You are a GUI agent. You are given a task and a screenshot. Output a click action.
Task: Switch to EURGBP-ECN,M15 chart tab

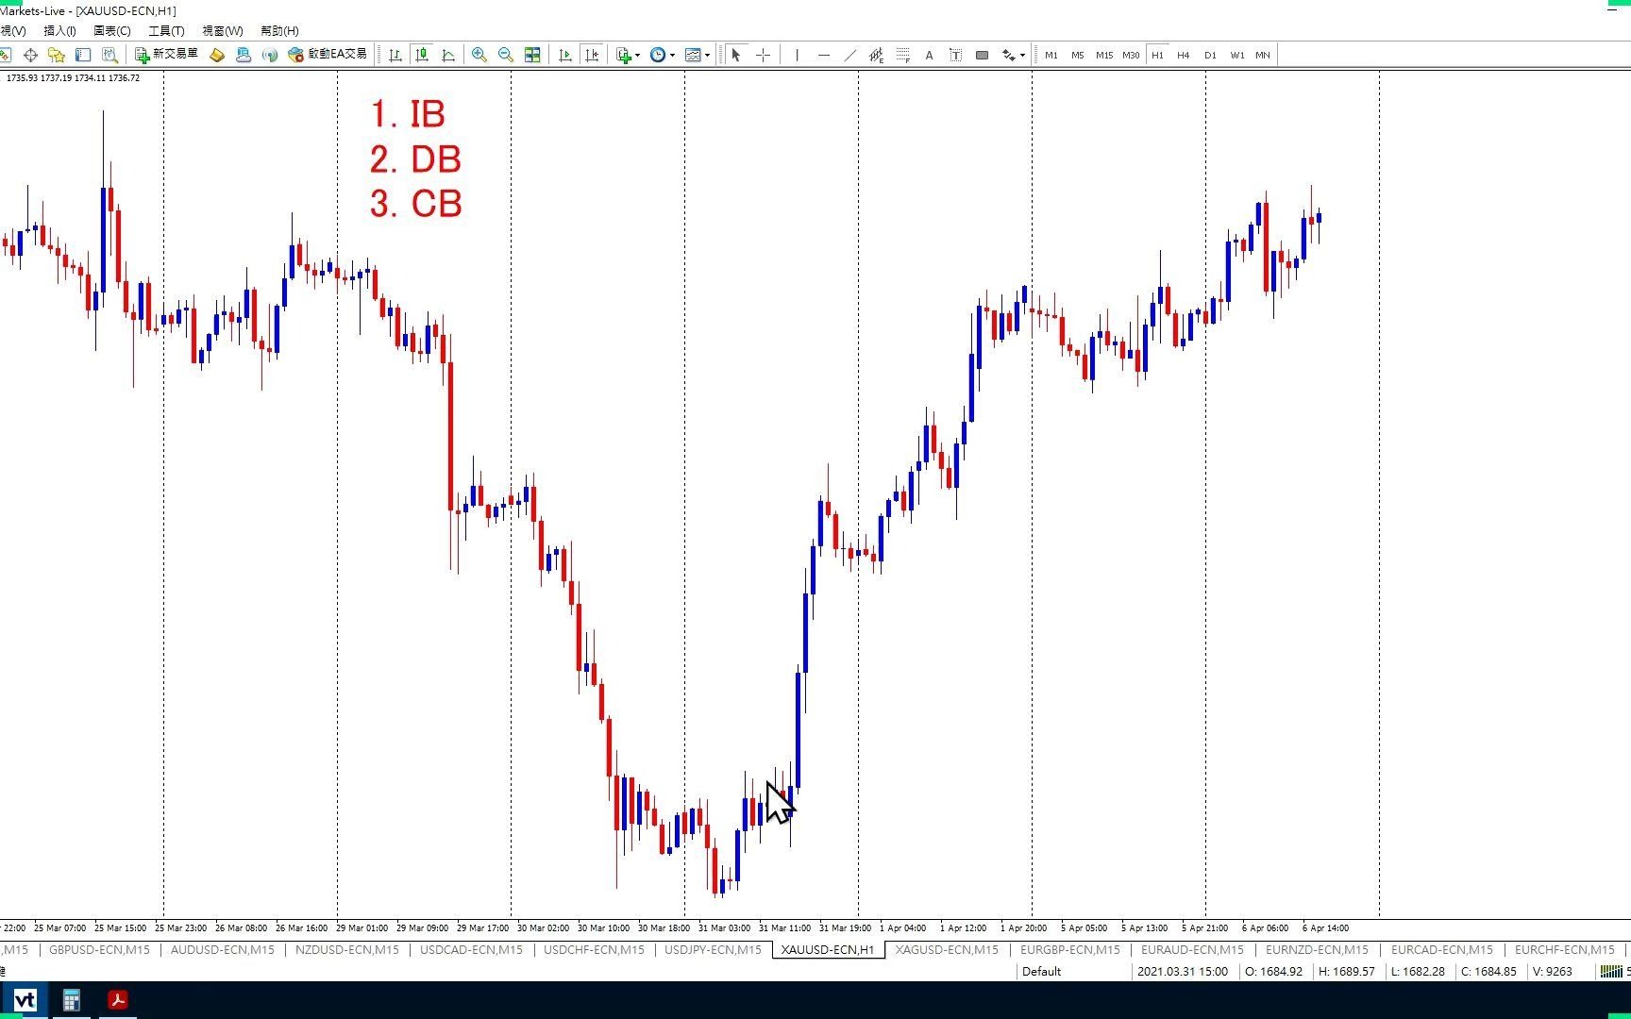pos(1070,950)
